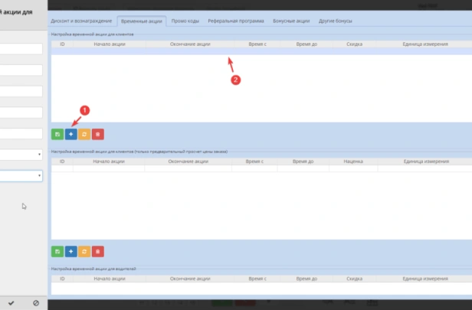The height and width of the screenshot is (310, 472).
Task: Refresh the preliminary price calculation table
Action: click(84, 251)
